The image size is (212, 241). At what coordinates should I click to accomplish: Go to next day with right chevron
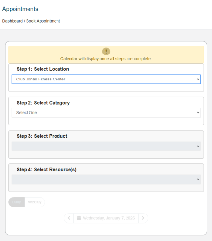[143, 218]
